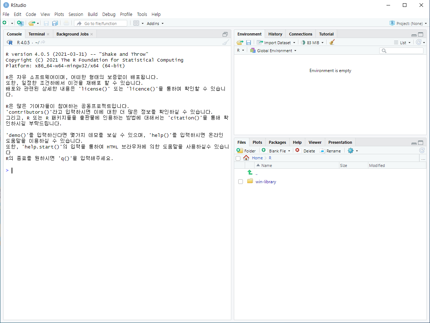430x323 pixels.
Task: Expand workspace panes dropdown arrow
Action: pyautogui.click(x=142, y=24)
